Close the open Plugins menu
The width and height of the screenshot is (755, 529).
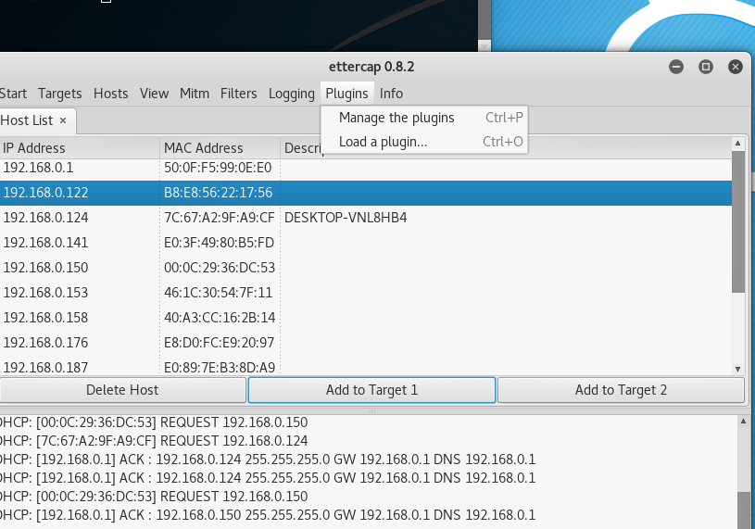pyautogui.click(x=346, y=94)
